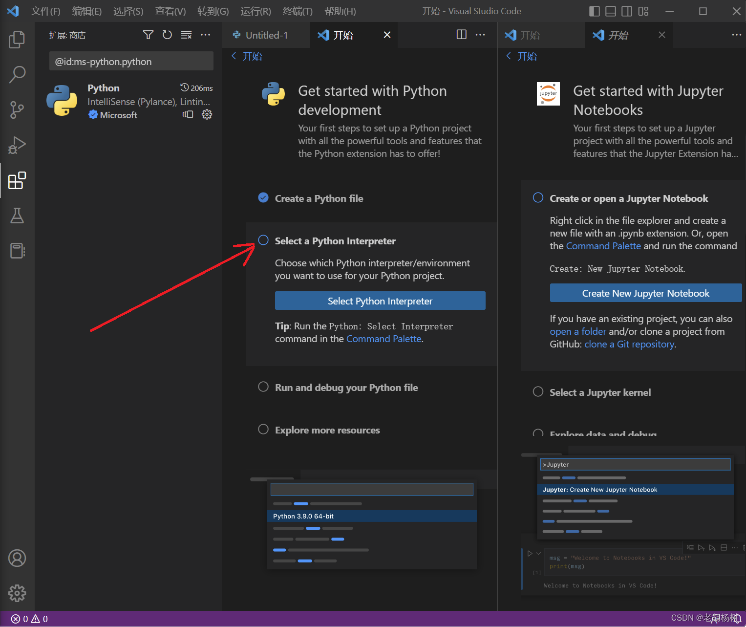Open the Testing flask view
Image resolution: width=746 pixels, height=627 pixels.
tap(17, 216)
